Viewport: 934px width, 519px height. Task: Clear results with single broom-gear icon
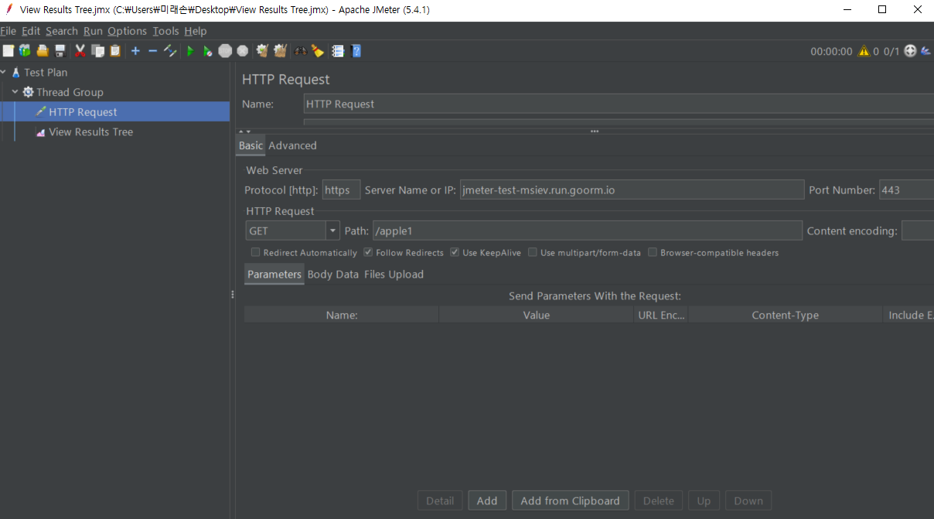[262, 51]
